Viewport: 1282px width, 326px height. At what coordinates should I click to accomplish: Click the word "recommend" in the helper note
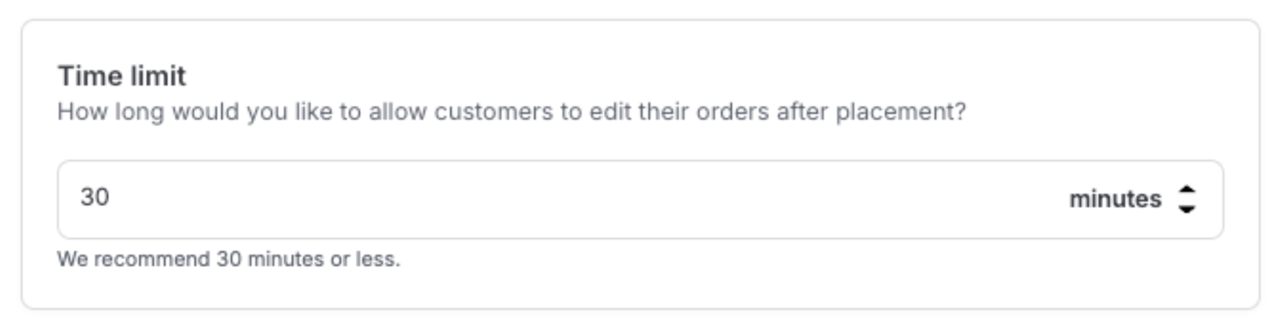click(151, 259)
